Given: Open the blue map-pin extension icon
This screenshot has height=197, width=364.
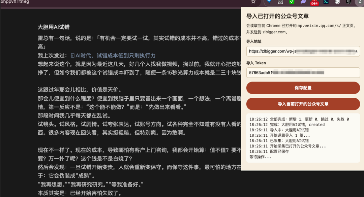Looking at the screenshot, I should 269,2.
